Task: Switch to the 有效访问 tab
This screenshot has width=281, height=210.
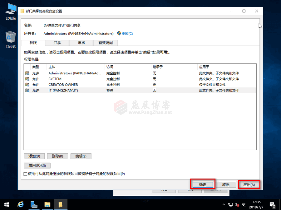Action: [105, 43]
